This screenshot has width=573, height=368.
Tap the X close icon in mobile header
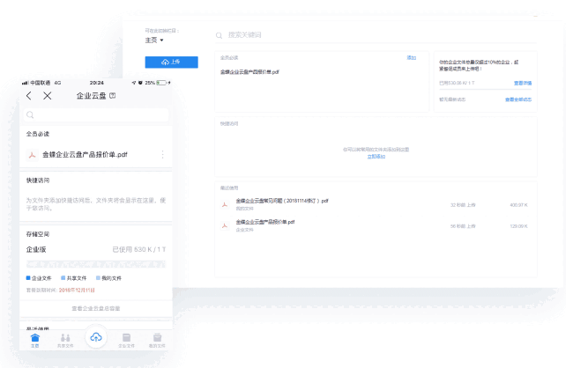click(47, 96)
